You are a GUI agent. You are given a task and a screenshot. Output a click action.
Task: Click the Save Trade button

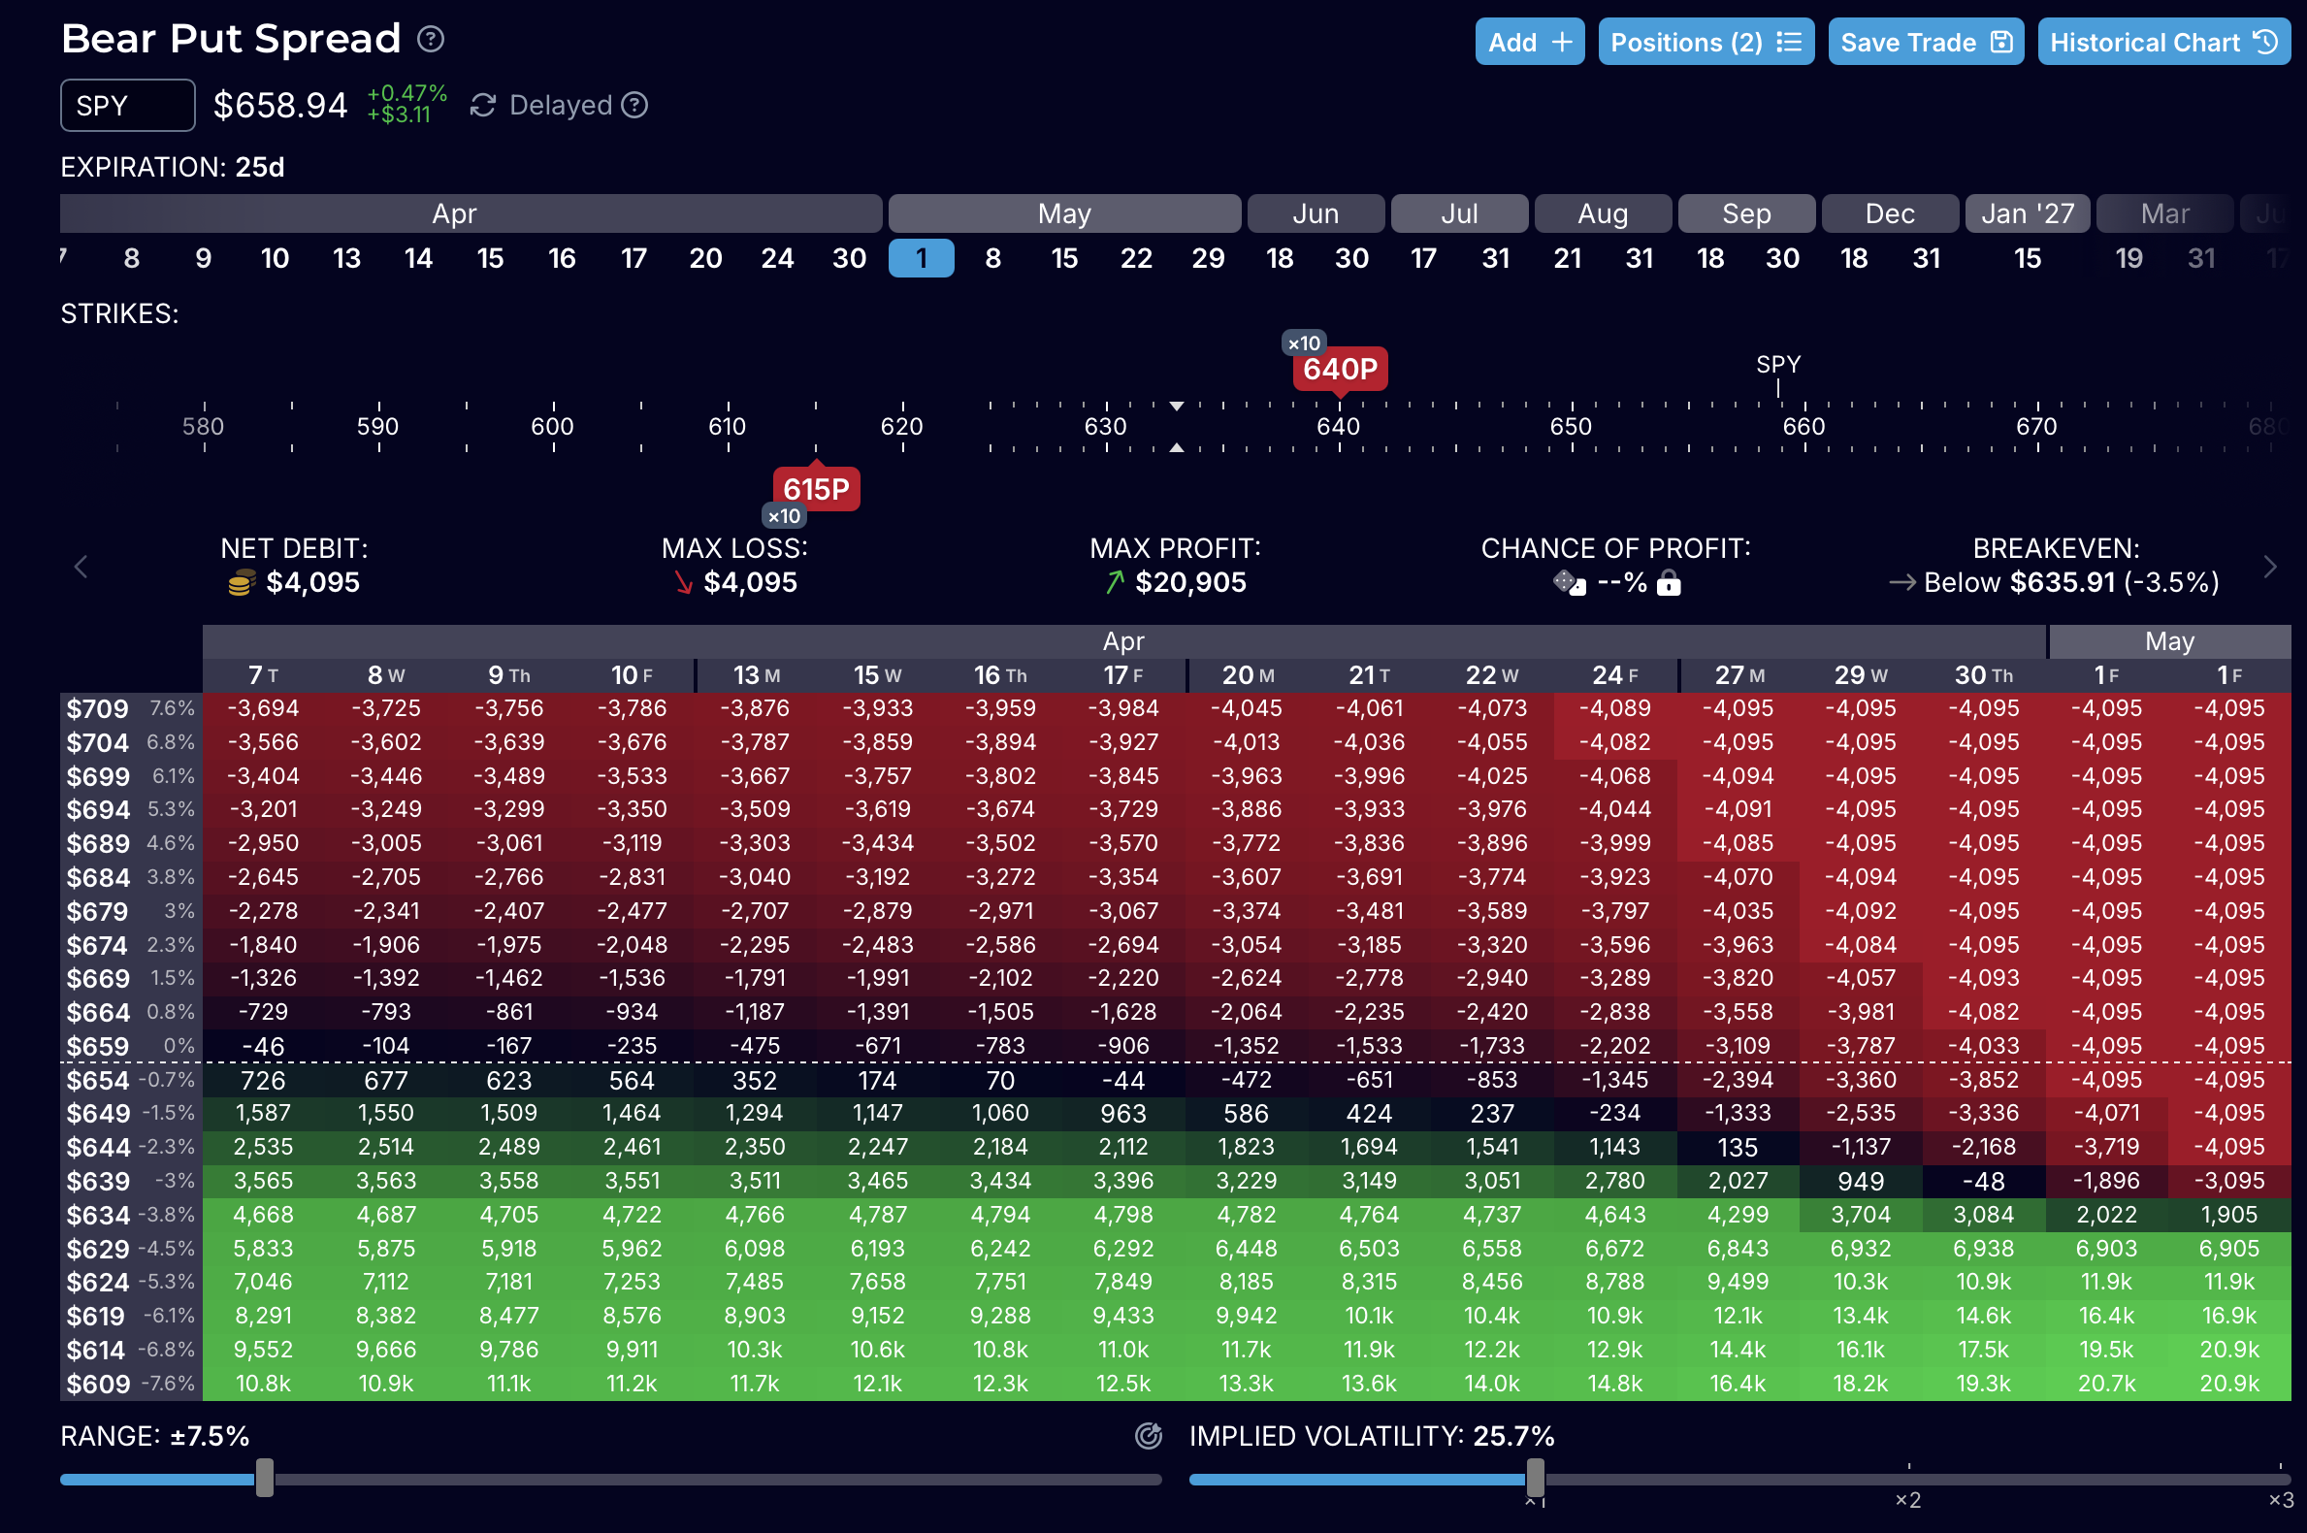[x=1925, y=42]
